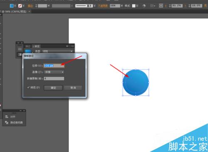208x152 pixels.
Task: Click the top-right bounding box handle of circle
Action: click(149, 69)
